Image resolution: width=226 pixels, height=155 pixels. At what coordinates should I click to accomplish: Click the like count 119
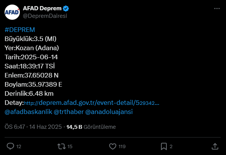(122, 147)
